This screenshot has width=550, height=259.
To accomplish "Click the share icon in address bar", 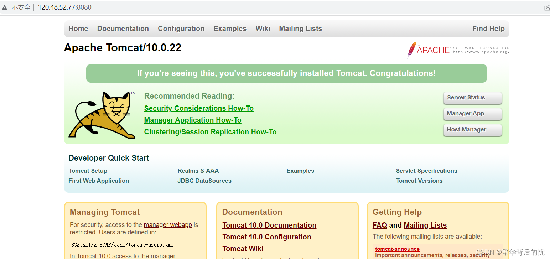I will click(x=547, y=7).
